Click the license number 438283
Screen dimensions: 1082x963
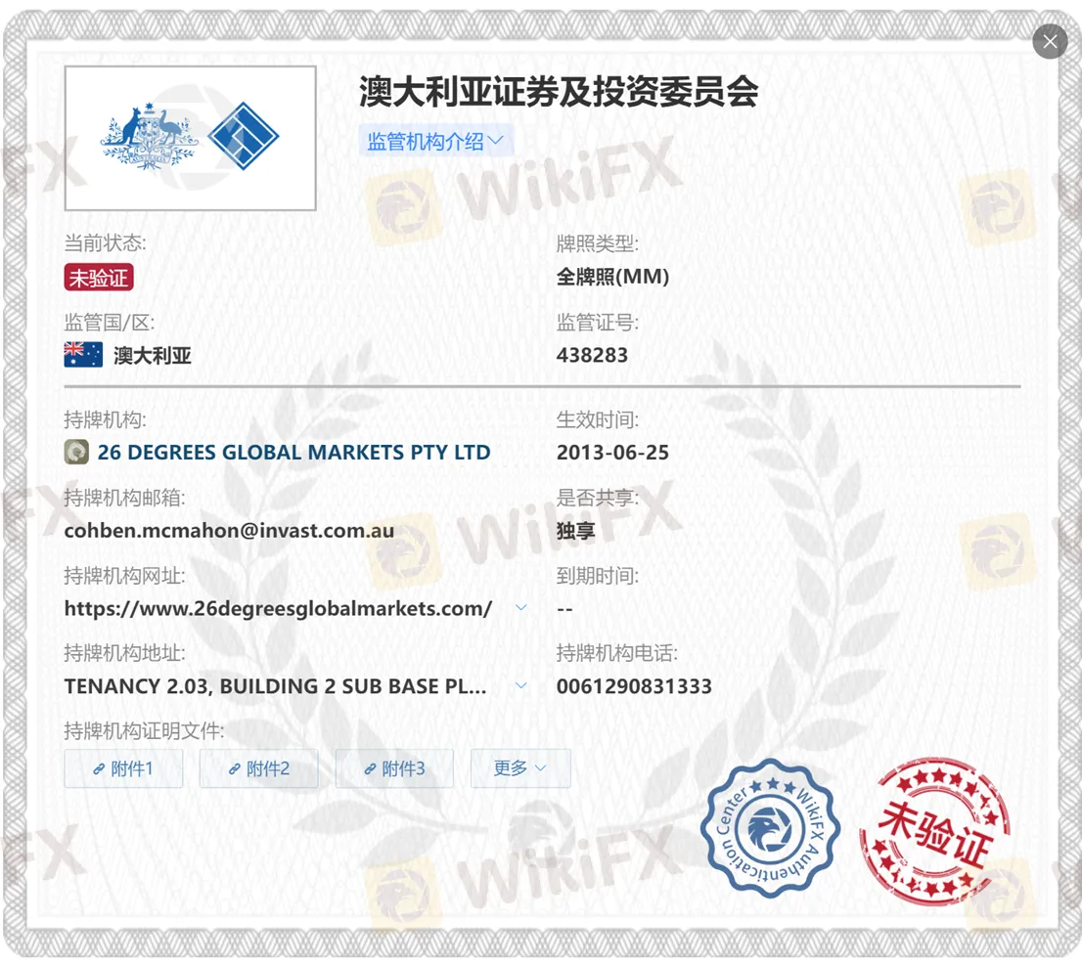(x=592, y=355)
